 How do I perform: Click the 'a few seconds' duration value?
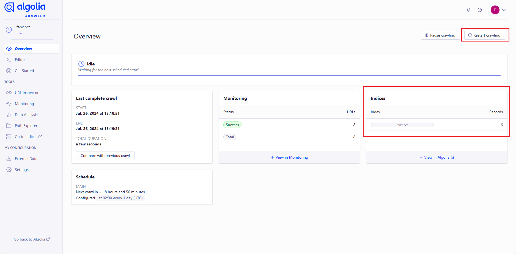pos(89,144)
